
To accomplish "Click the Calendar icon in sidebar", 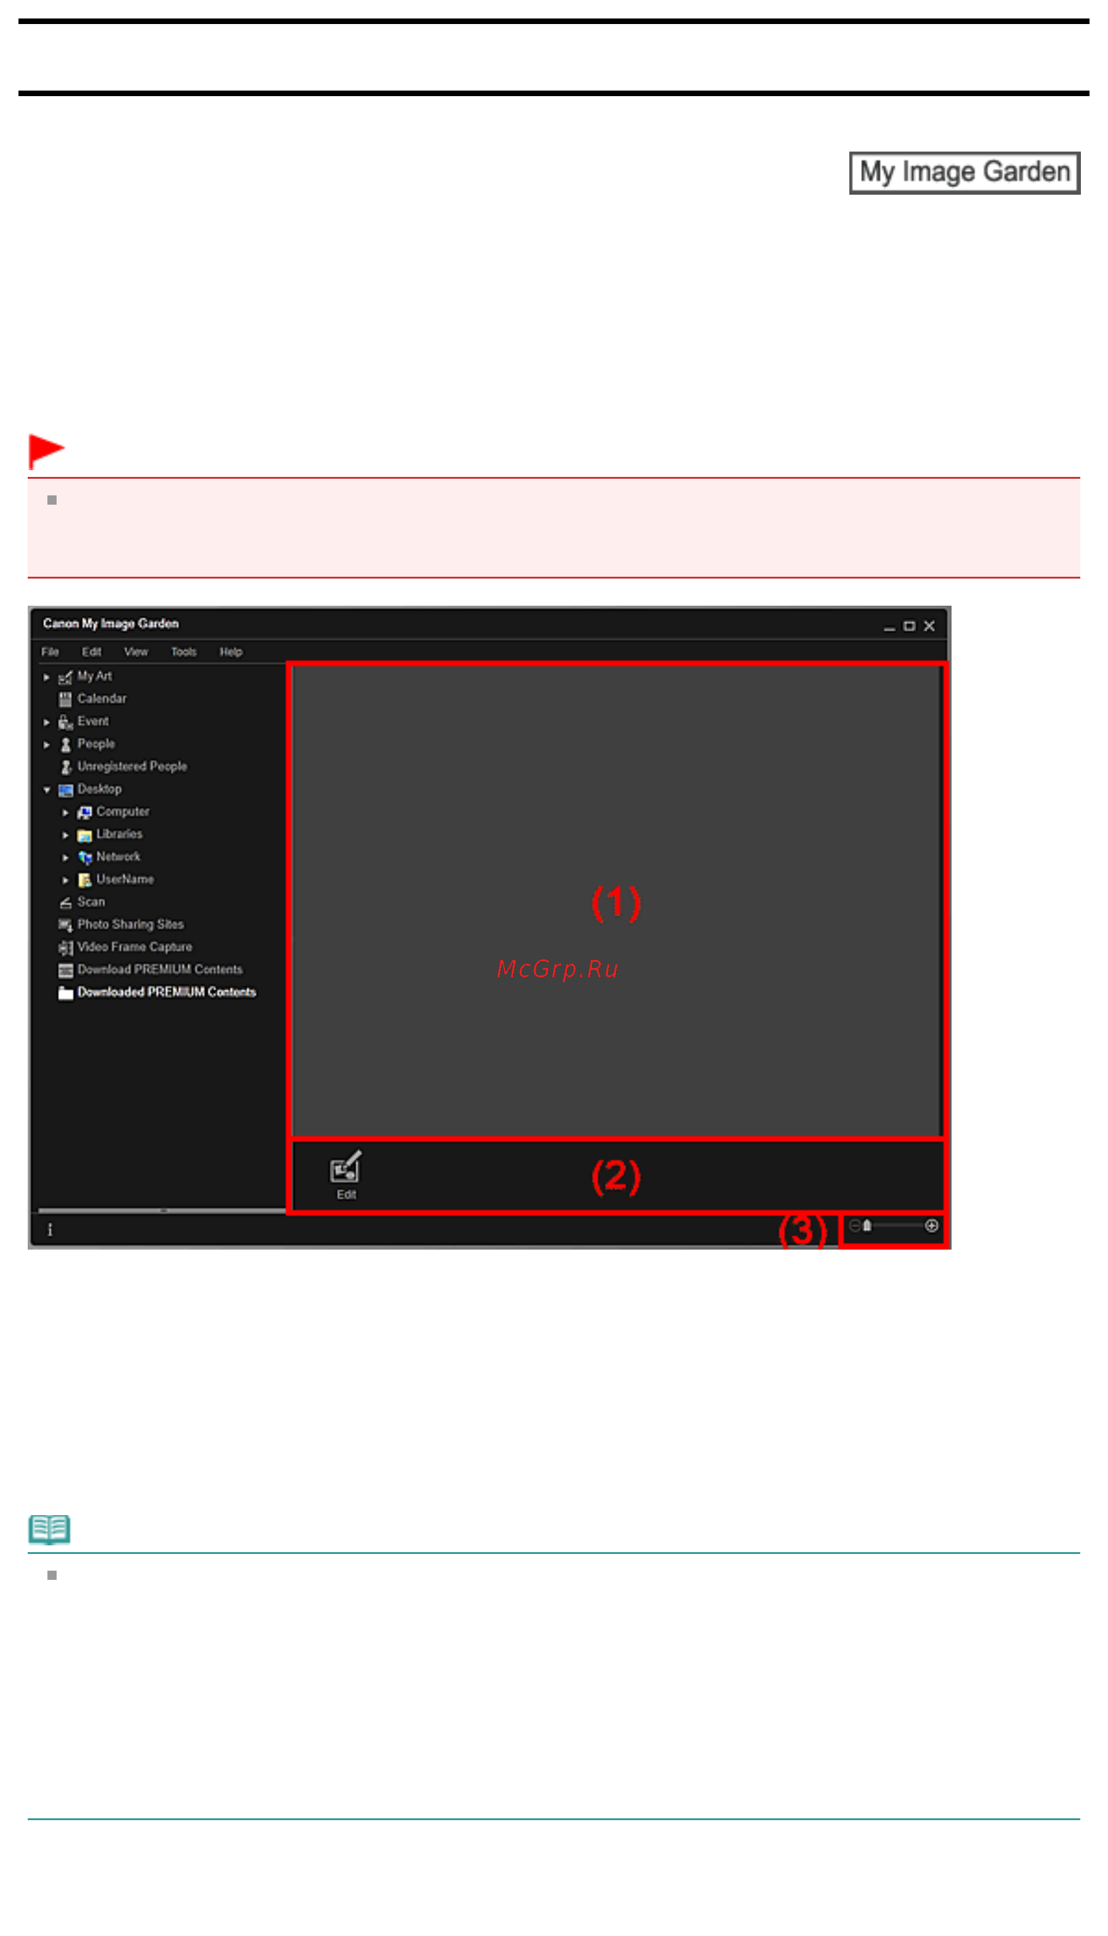I will [x=65, y=699].
